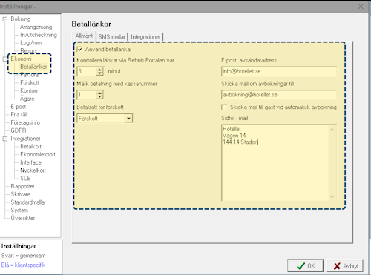371x275 pixels.
Task: Open the Fria fält settings item
Action: click(19, 115)
